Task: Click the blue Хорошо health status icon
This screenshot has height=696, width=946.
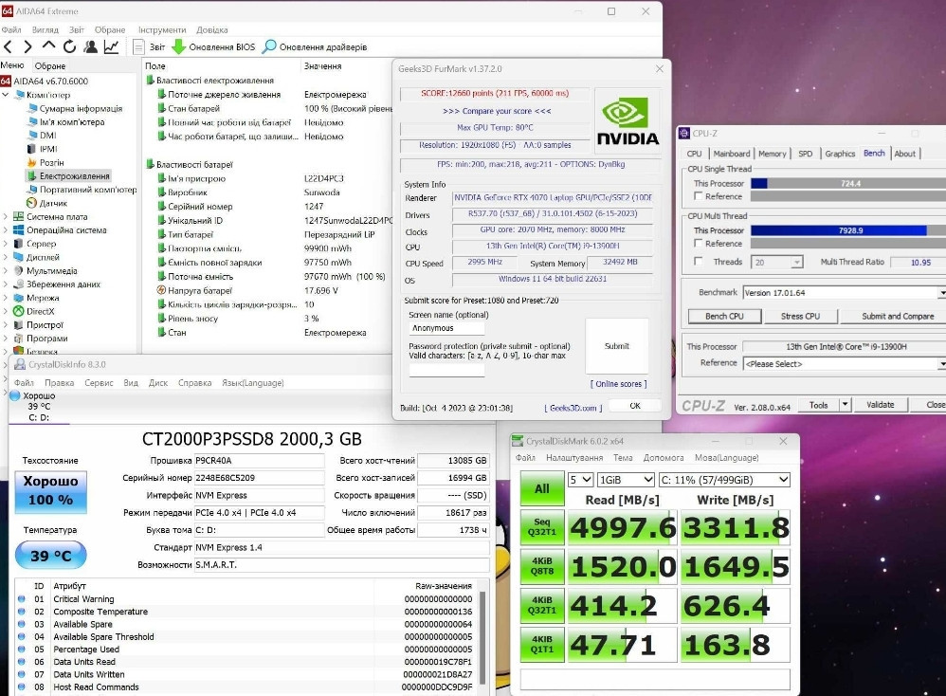Action: [50, 492]
